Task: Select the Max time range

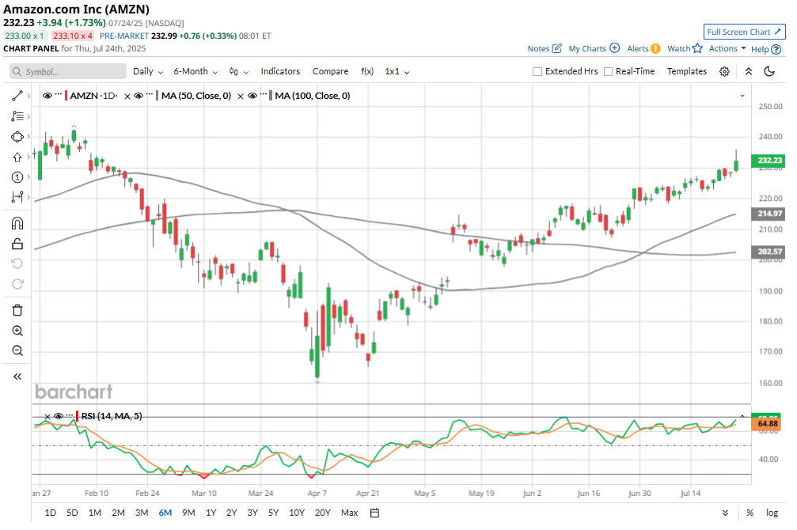Action: 350,513
